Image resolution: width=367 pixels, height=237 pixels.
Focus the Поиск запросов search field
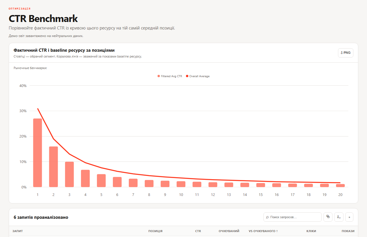point(292,217)
